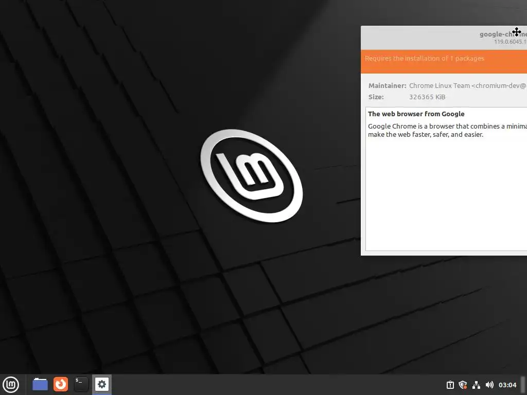Click the show desktop strip at the panel end

523,385
